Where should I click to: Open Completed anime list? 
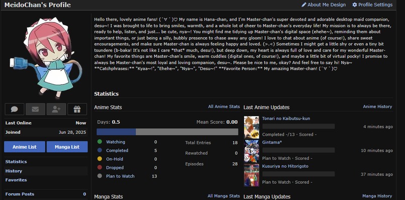tap(117, 150)
